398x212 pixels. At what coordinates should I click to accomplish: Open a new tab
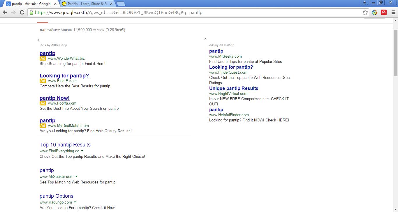click(121, 4)
